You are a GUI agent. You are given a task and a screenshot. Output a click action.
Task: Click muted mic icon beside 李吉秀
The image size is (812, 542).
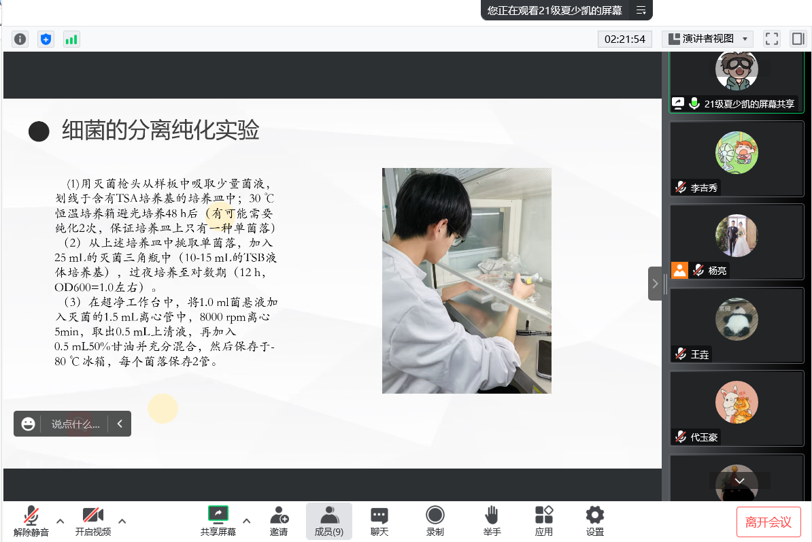[x=681, y=187]
